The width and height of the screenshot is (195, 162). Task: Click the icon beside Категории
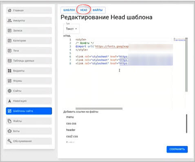point(9,40)
